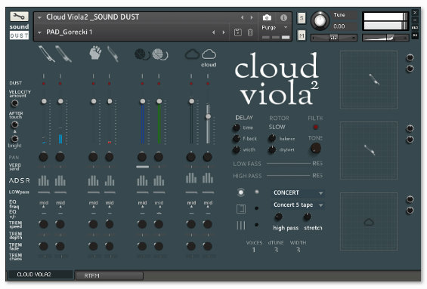Screen dimensions: 427x289
Task: Click the VOICES value 1
Action: (x=253, y=250)
